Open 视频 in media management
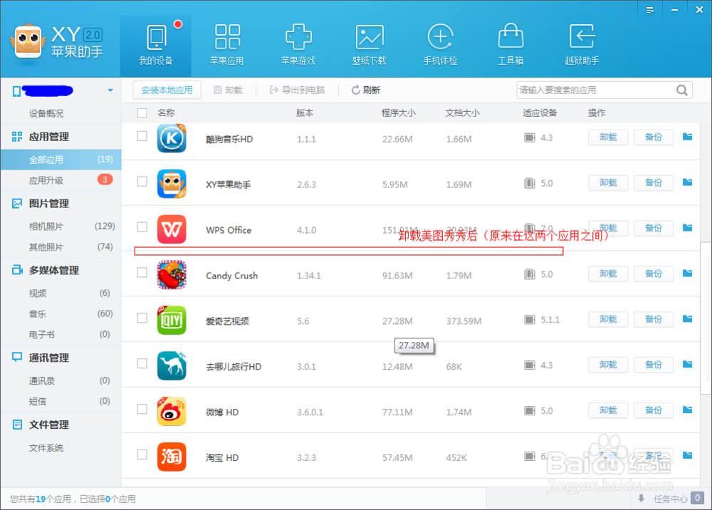The image size is (712, 510). [61, 293]
